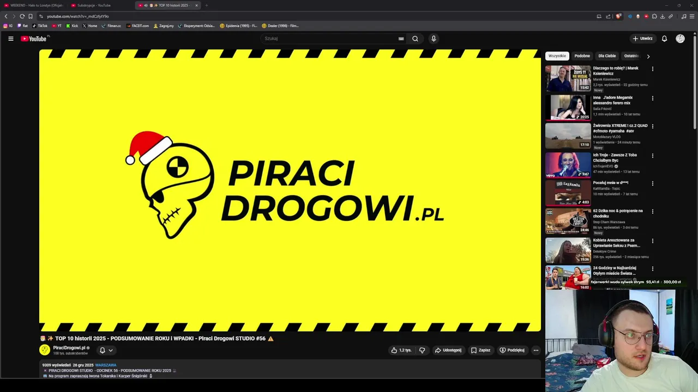Open options for Dlaczego to robię video
Viewport: 698px width, 392px height.
coord(652,69)
